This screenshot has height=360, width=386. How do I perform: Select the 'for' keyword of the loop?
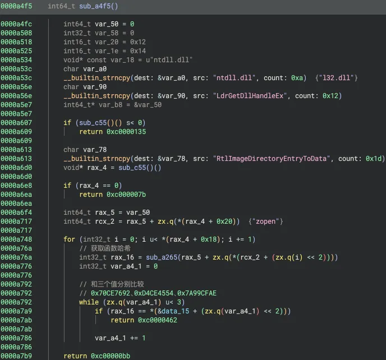click(x=69, y=239)
